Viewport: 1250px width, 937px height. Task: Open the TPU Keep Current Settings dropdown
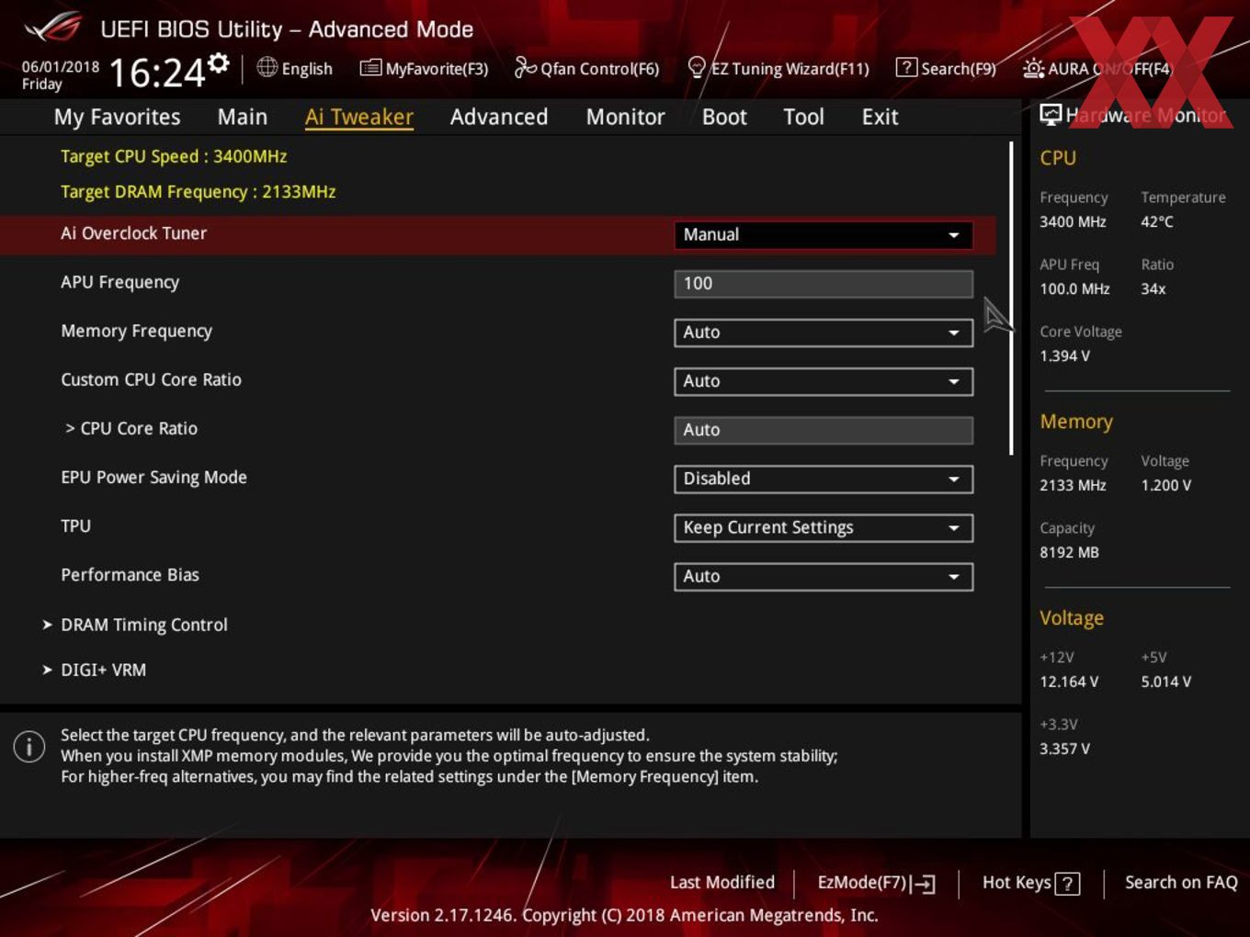[824, 526]
